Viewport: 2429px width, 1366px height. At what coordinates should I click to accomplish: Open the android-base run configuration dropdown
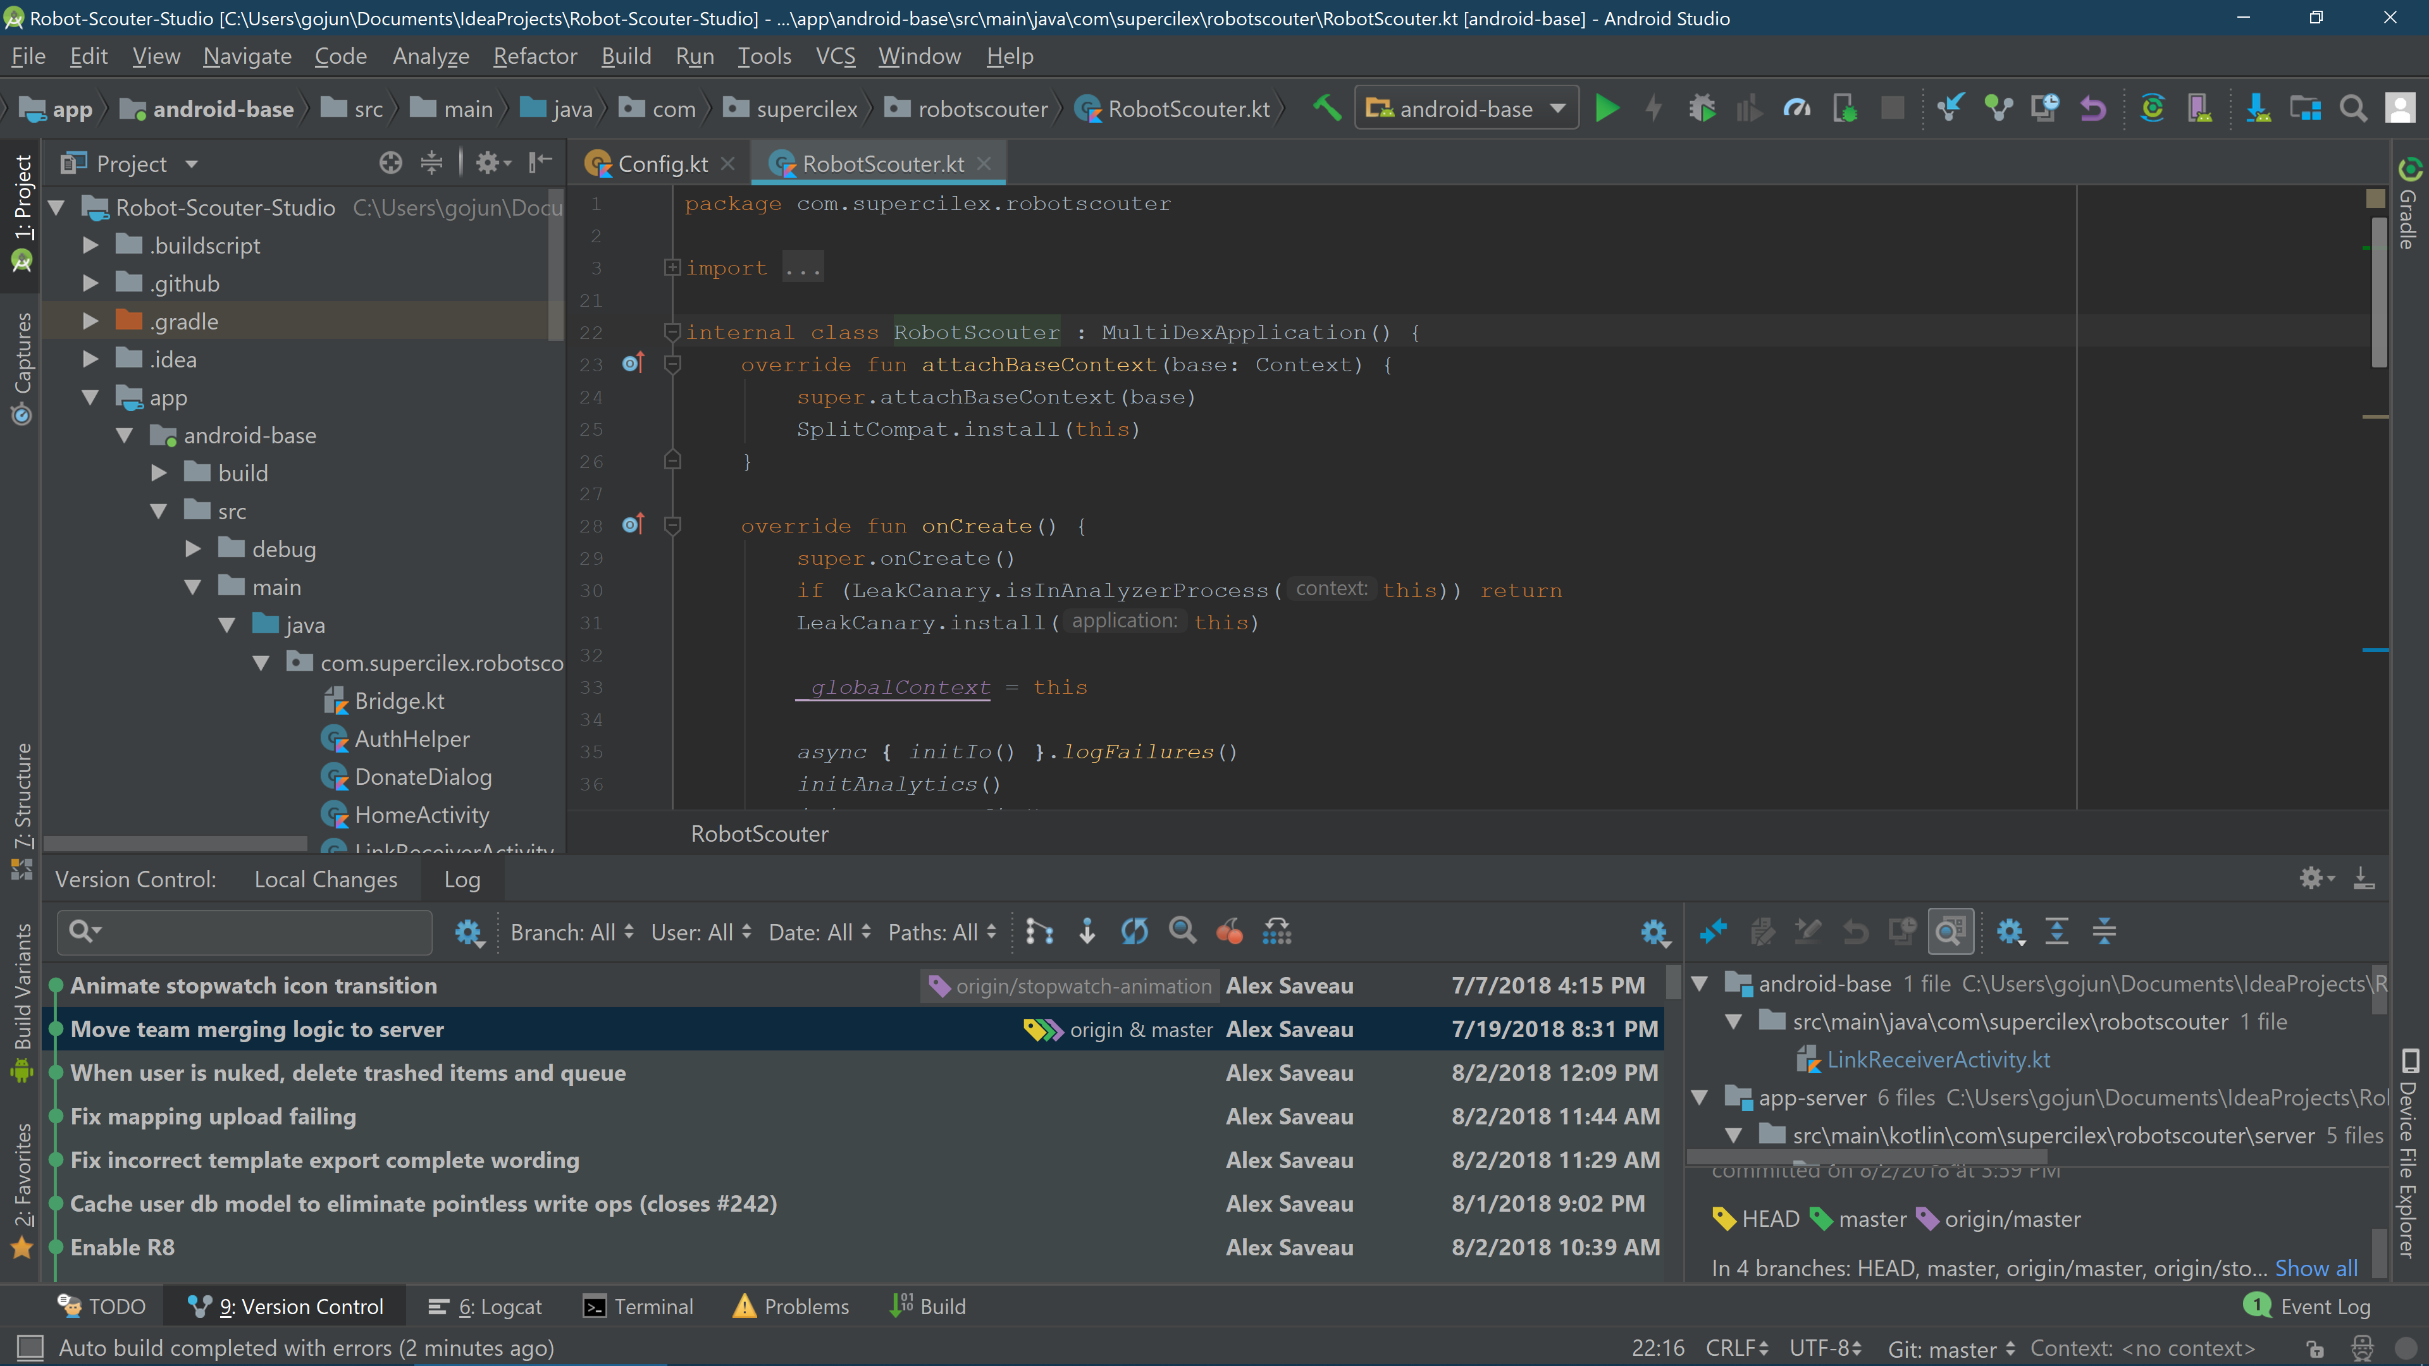click(x=1466, y=108)
